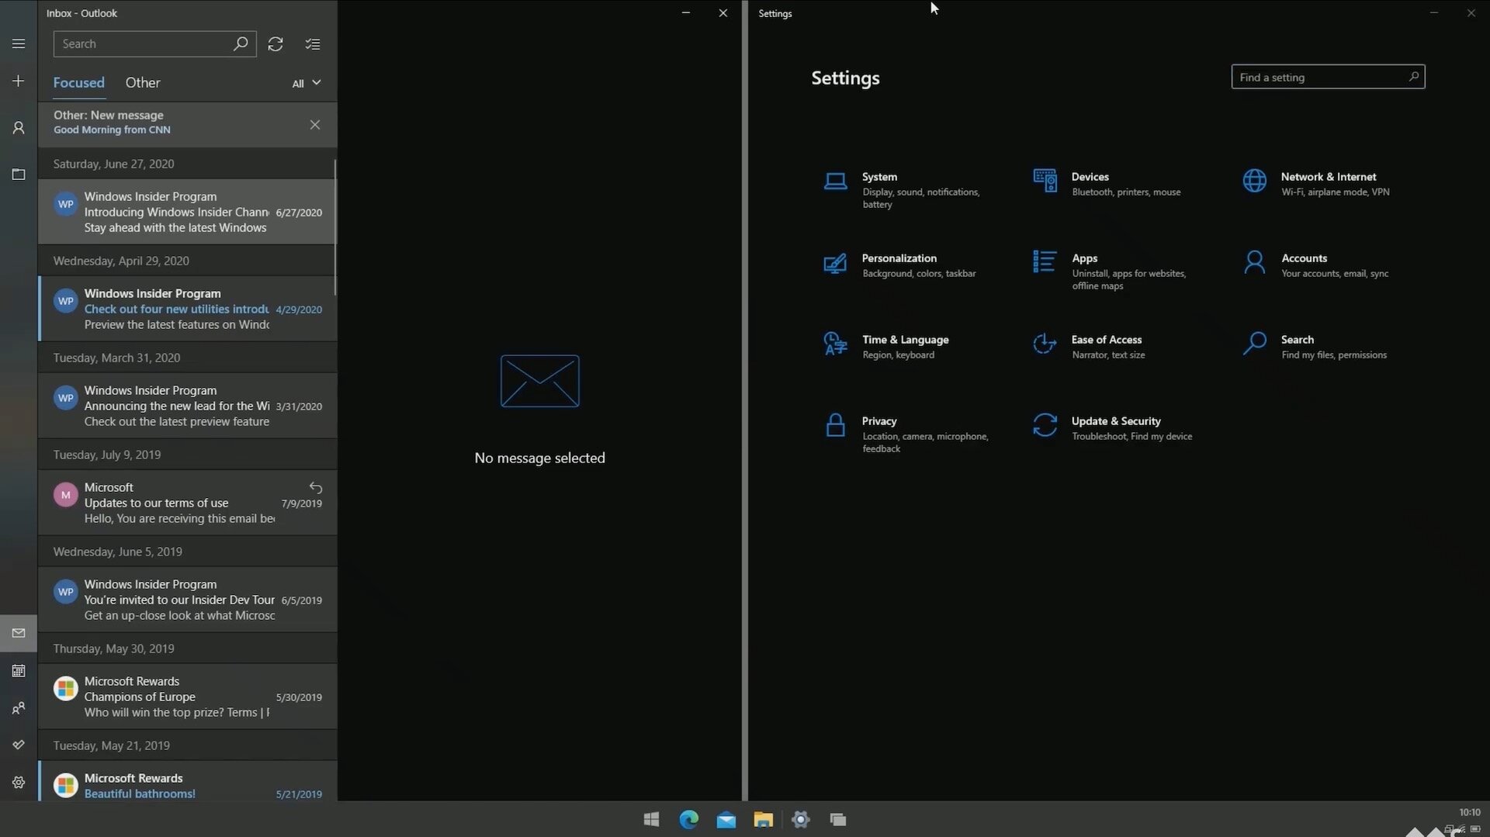
Task: Open the accounts person icon in Outlook
Action: coord(19,128)
